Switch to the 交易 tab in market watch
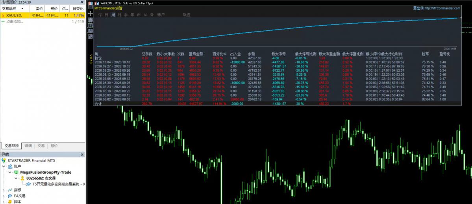The width and height of the screenshot is (472, 204). pyautogui.click(x=41, y=146)
